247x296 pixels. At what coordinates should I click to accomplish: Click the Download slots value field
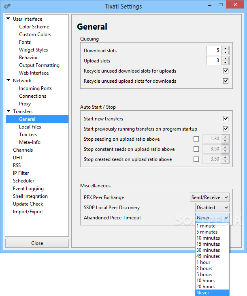click(214, 50)
